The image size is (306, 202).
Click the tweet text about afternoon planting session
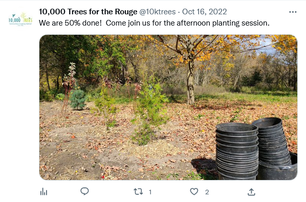click(x=154, y=23)
